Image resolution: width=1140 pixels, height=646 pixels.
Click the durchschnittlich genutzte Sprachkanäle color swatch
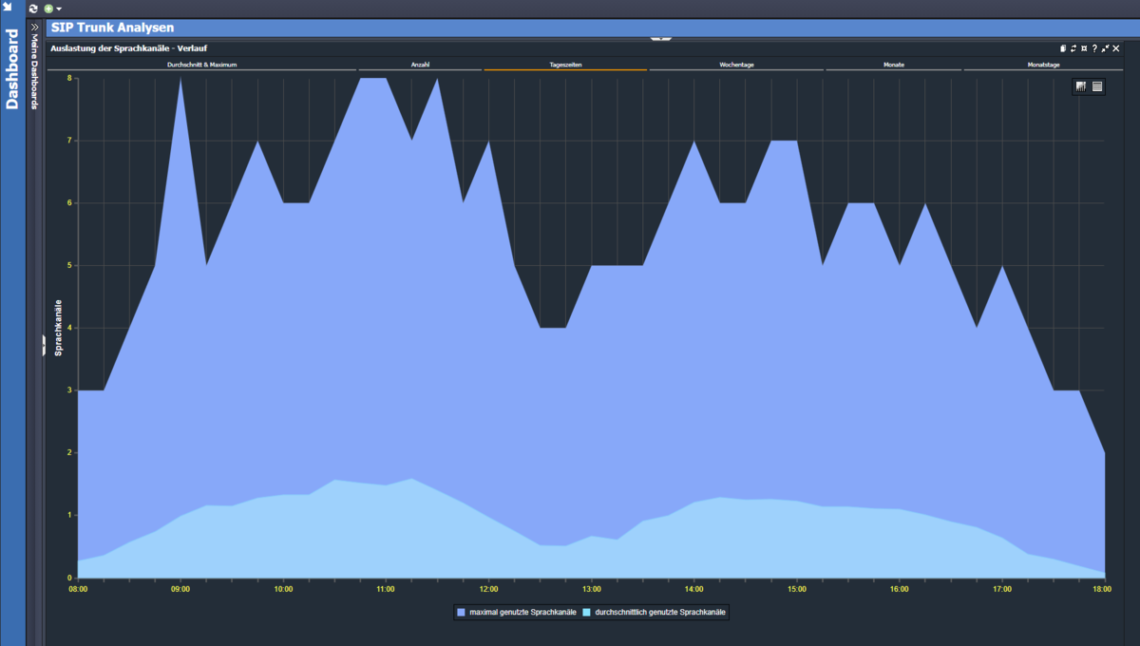click(x=587, y=612)
